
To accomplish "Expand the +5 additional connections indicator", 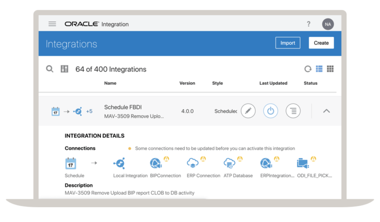I will point(89,111).
